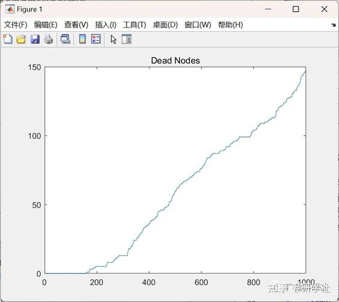Click the dock figure arrow at the menu bar's right

(x=334, y=25)
